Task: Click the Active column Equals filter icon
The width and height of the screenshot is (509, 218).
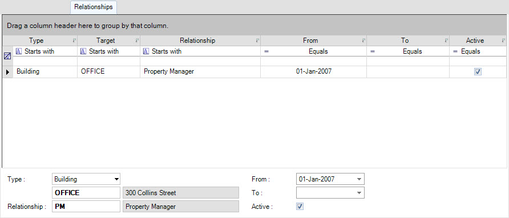Action: (455, 51)
